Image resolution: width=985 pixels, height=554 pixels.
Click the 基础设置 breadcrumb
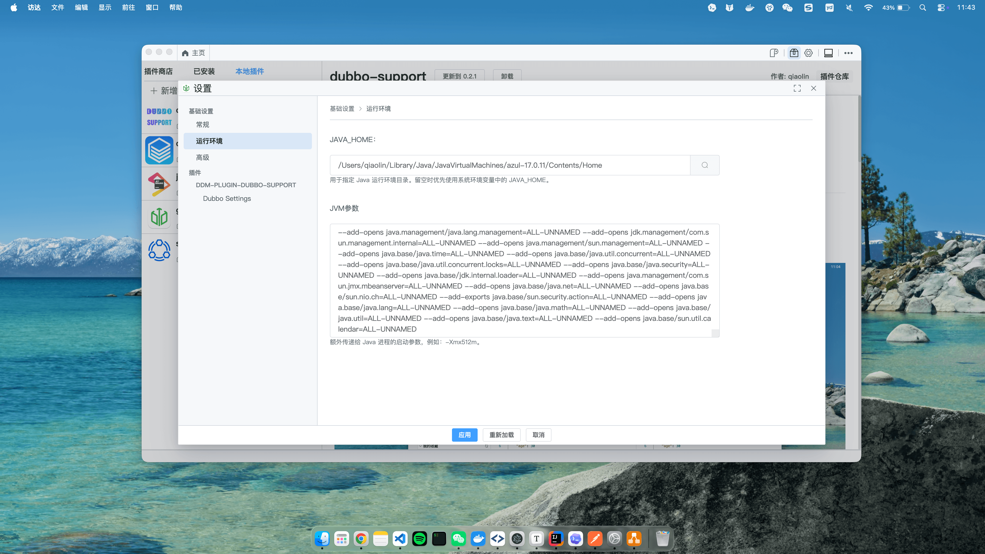click(x=342, y=108)
